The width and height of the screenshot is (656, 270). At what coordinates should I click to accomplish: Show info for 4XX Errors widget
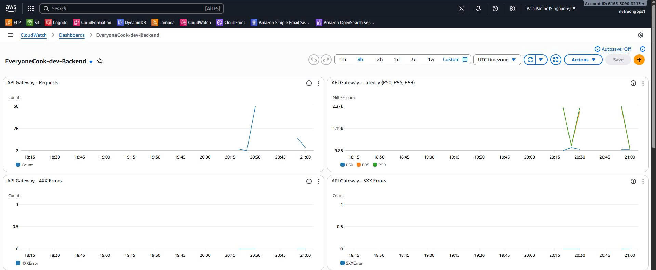pos(309,181)
